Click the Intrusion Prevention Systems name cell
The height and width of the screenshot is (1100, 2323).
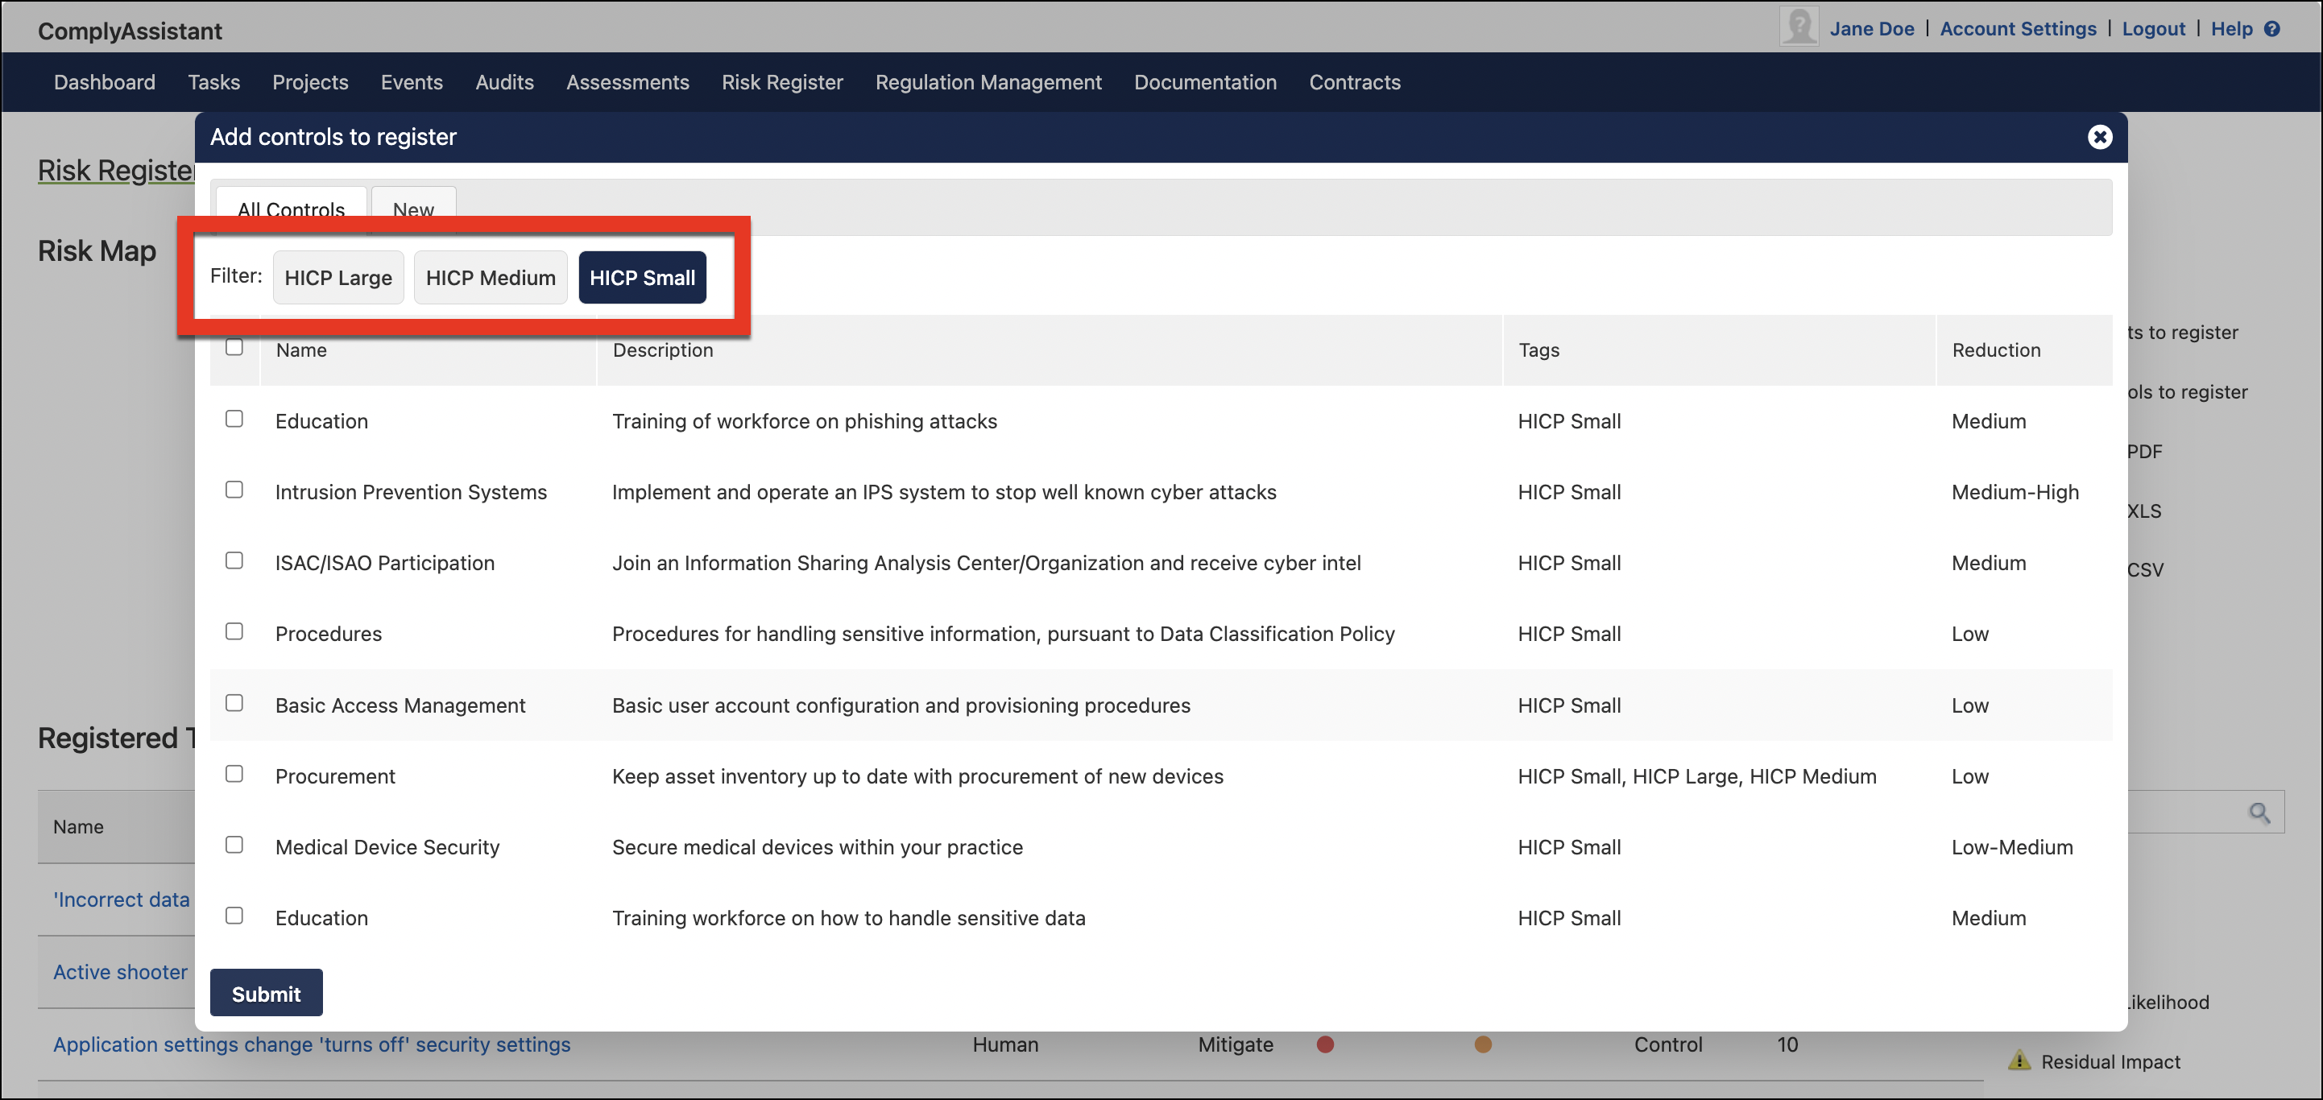[410, 492]
